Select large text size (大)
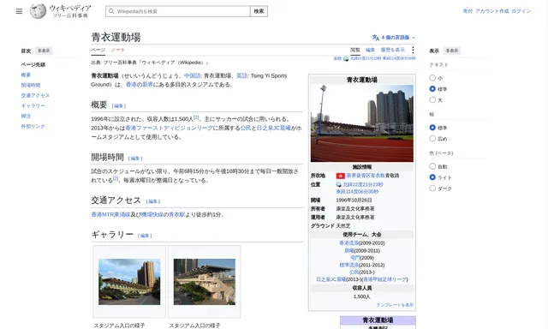This screenshot has height=329, width=548. coord(432,100)
